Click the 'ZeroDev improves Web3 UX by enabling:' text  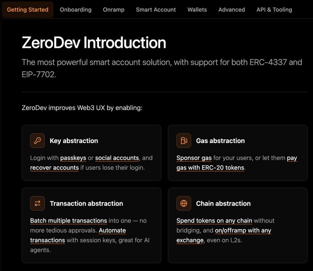tap(82, 108)
